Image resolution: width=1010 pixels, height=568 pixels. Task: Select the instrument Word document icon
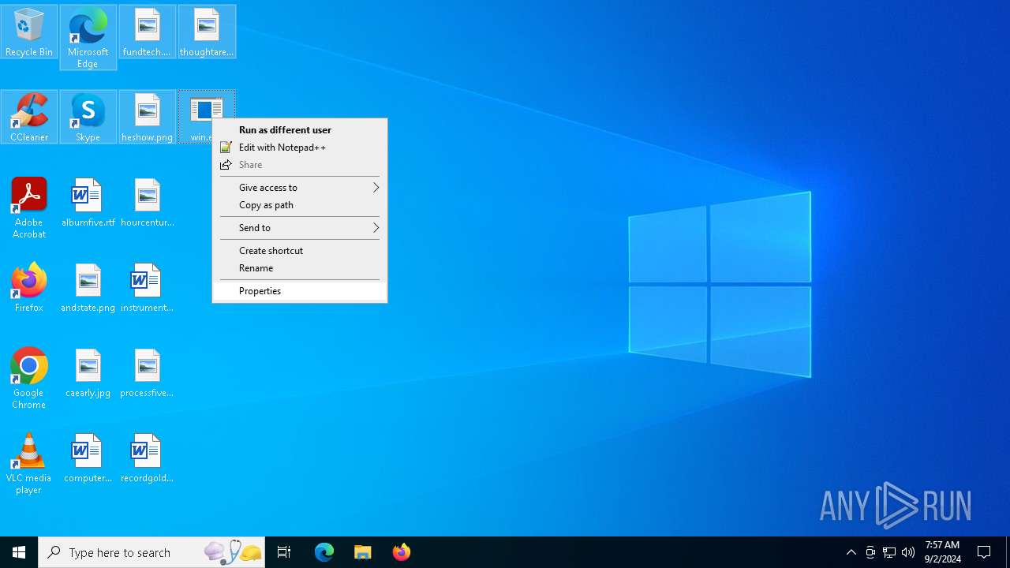pos(147,288)
